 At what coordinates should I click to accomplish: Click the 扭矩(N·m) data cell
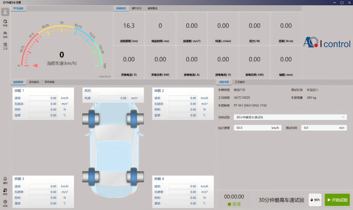pyautogui.click(x=286, y=28)
